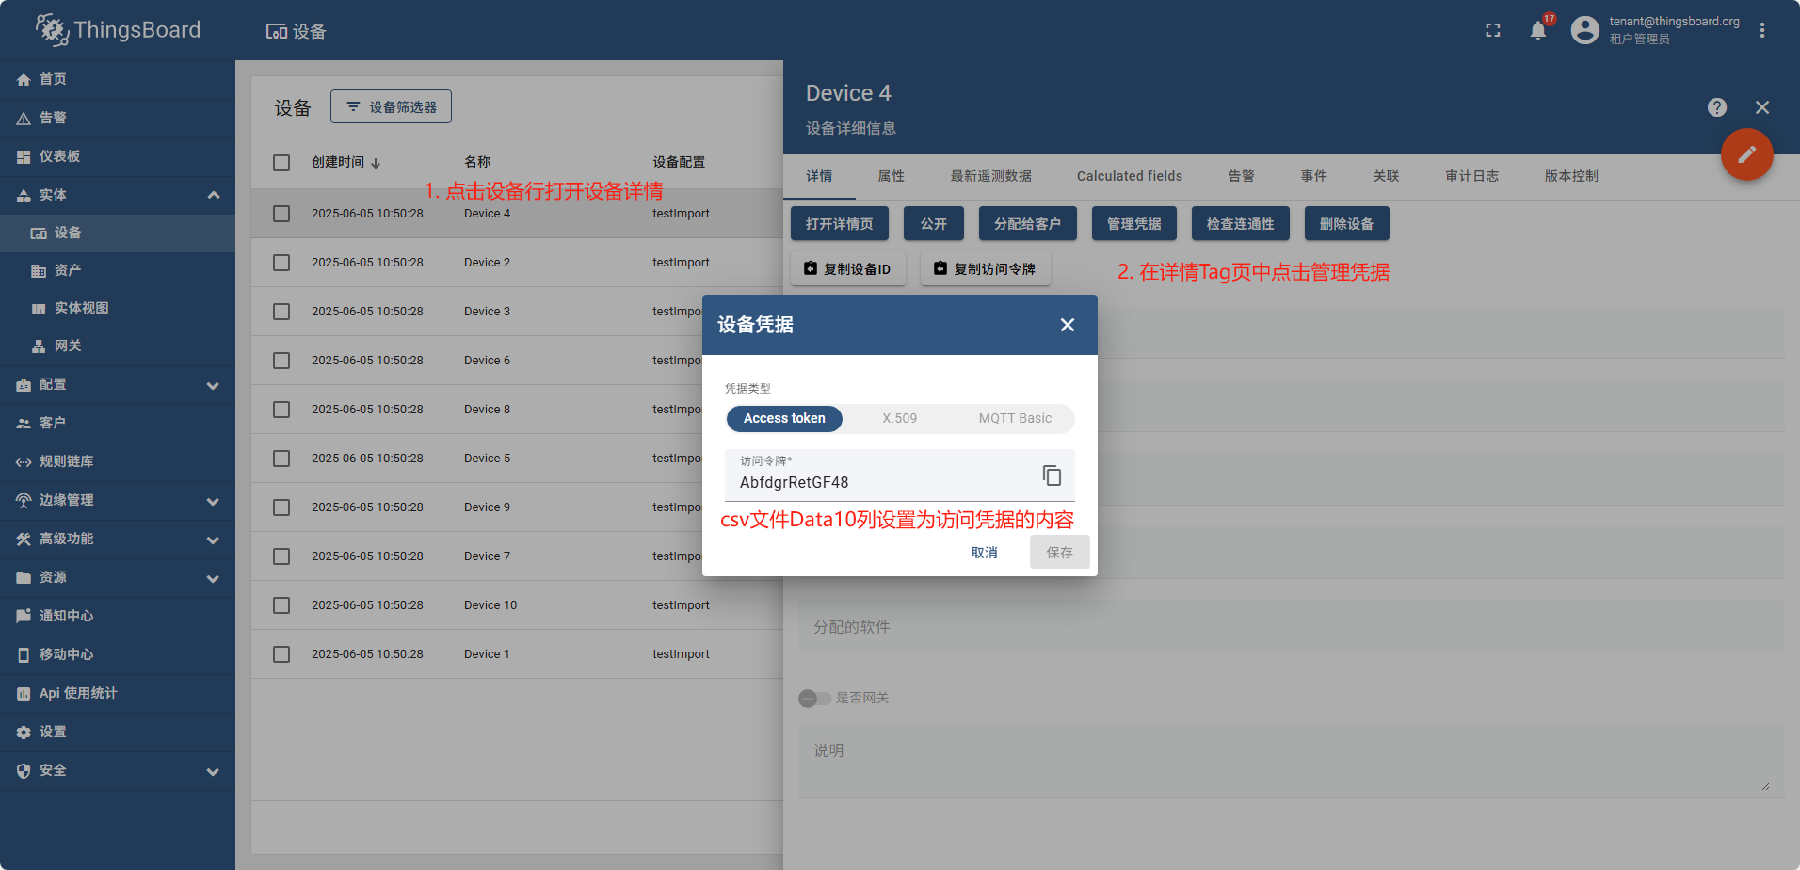Open the notifications bell
The image size is (1800, 870).
1537,31
